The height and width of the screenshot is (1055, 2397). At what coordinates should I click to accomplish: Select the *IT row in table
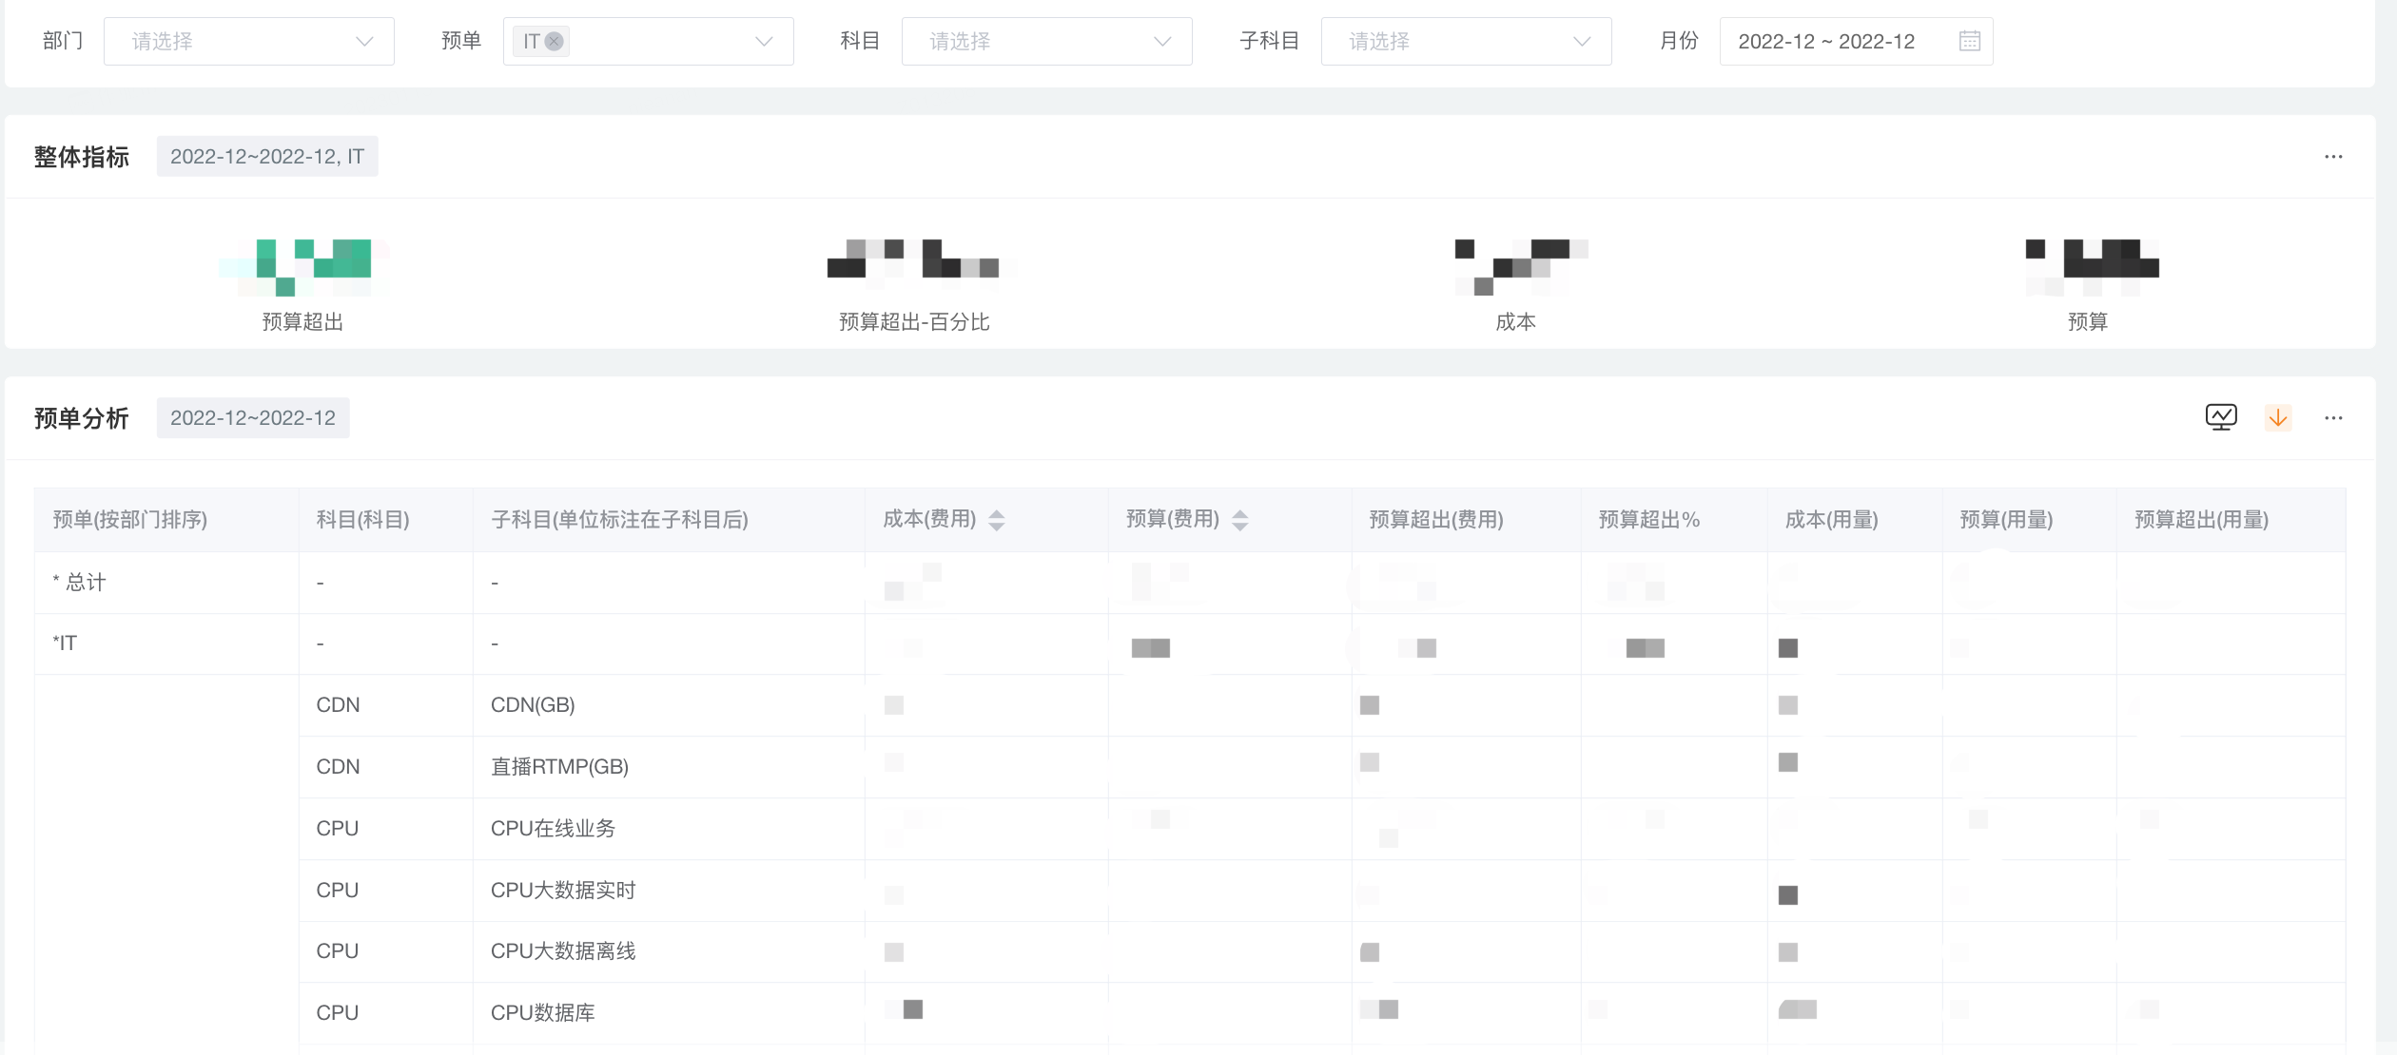[65, 643]
